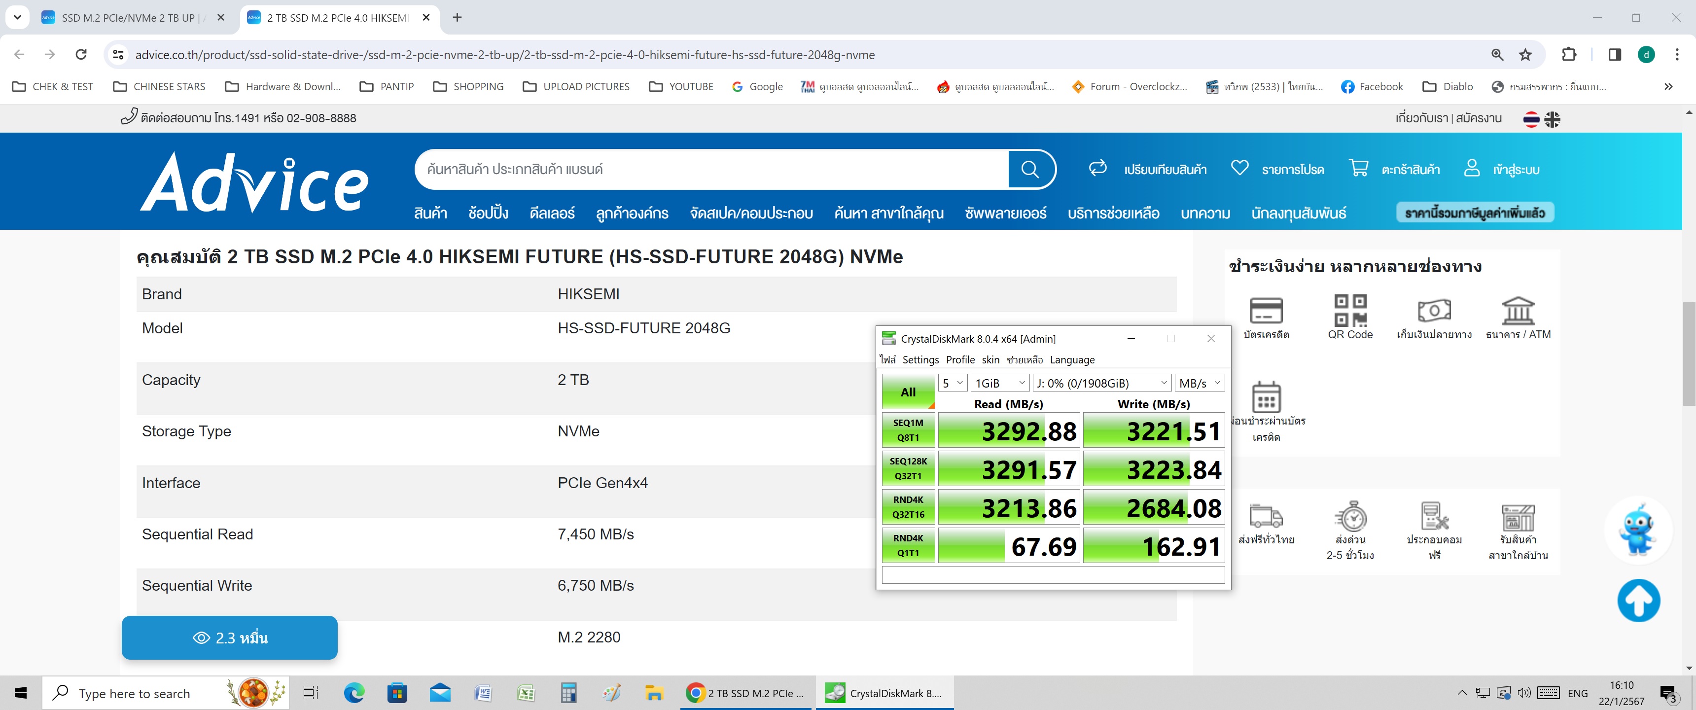Click the cash on delivery icon
This screenshot has height=710, width=1696.
(x=1434, y=310)
